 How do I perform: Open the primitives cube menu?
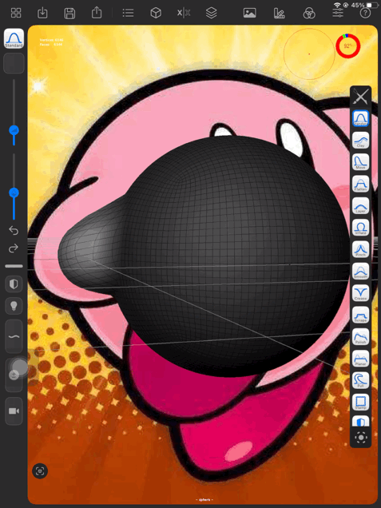pos(156,13)
